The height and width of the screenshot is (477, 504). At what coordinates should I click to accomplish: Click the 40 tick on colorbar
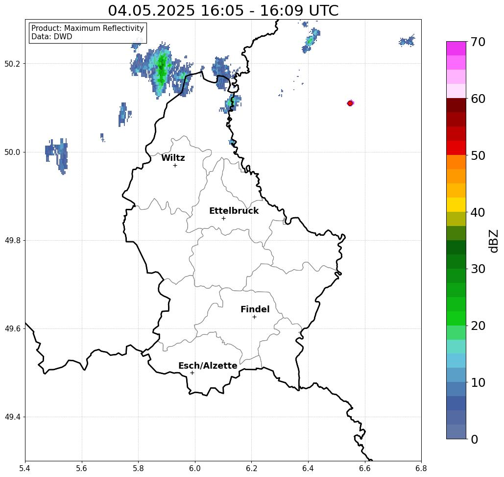(478, 212)
